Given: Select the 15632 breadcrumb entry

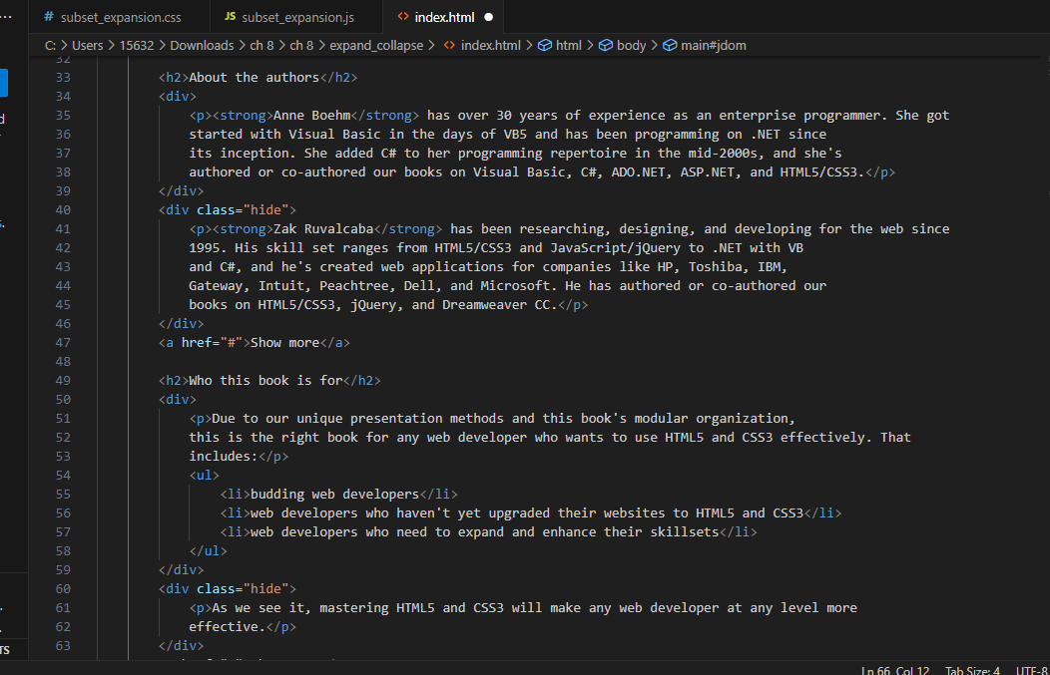Looking at the screenshot, I should pyautogui.click(x=136, y=45).
